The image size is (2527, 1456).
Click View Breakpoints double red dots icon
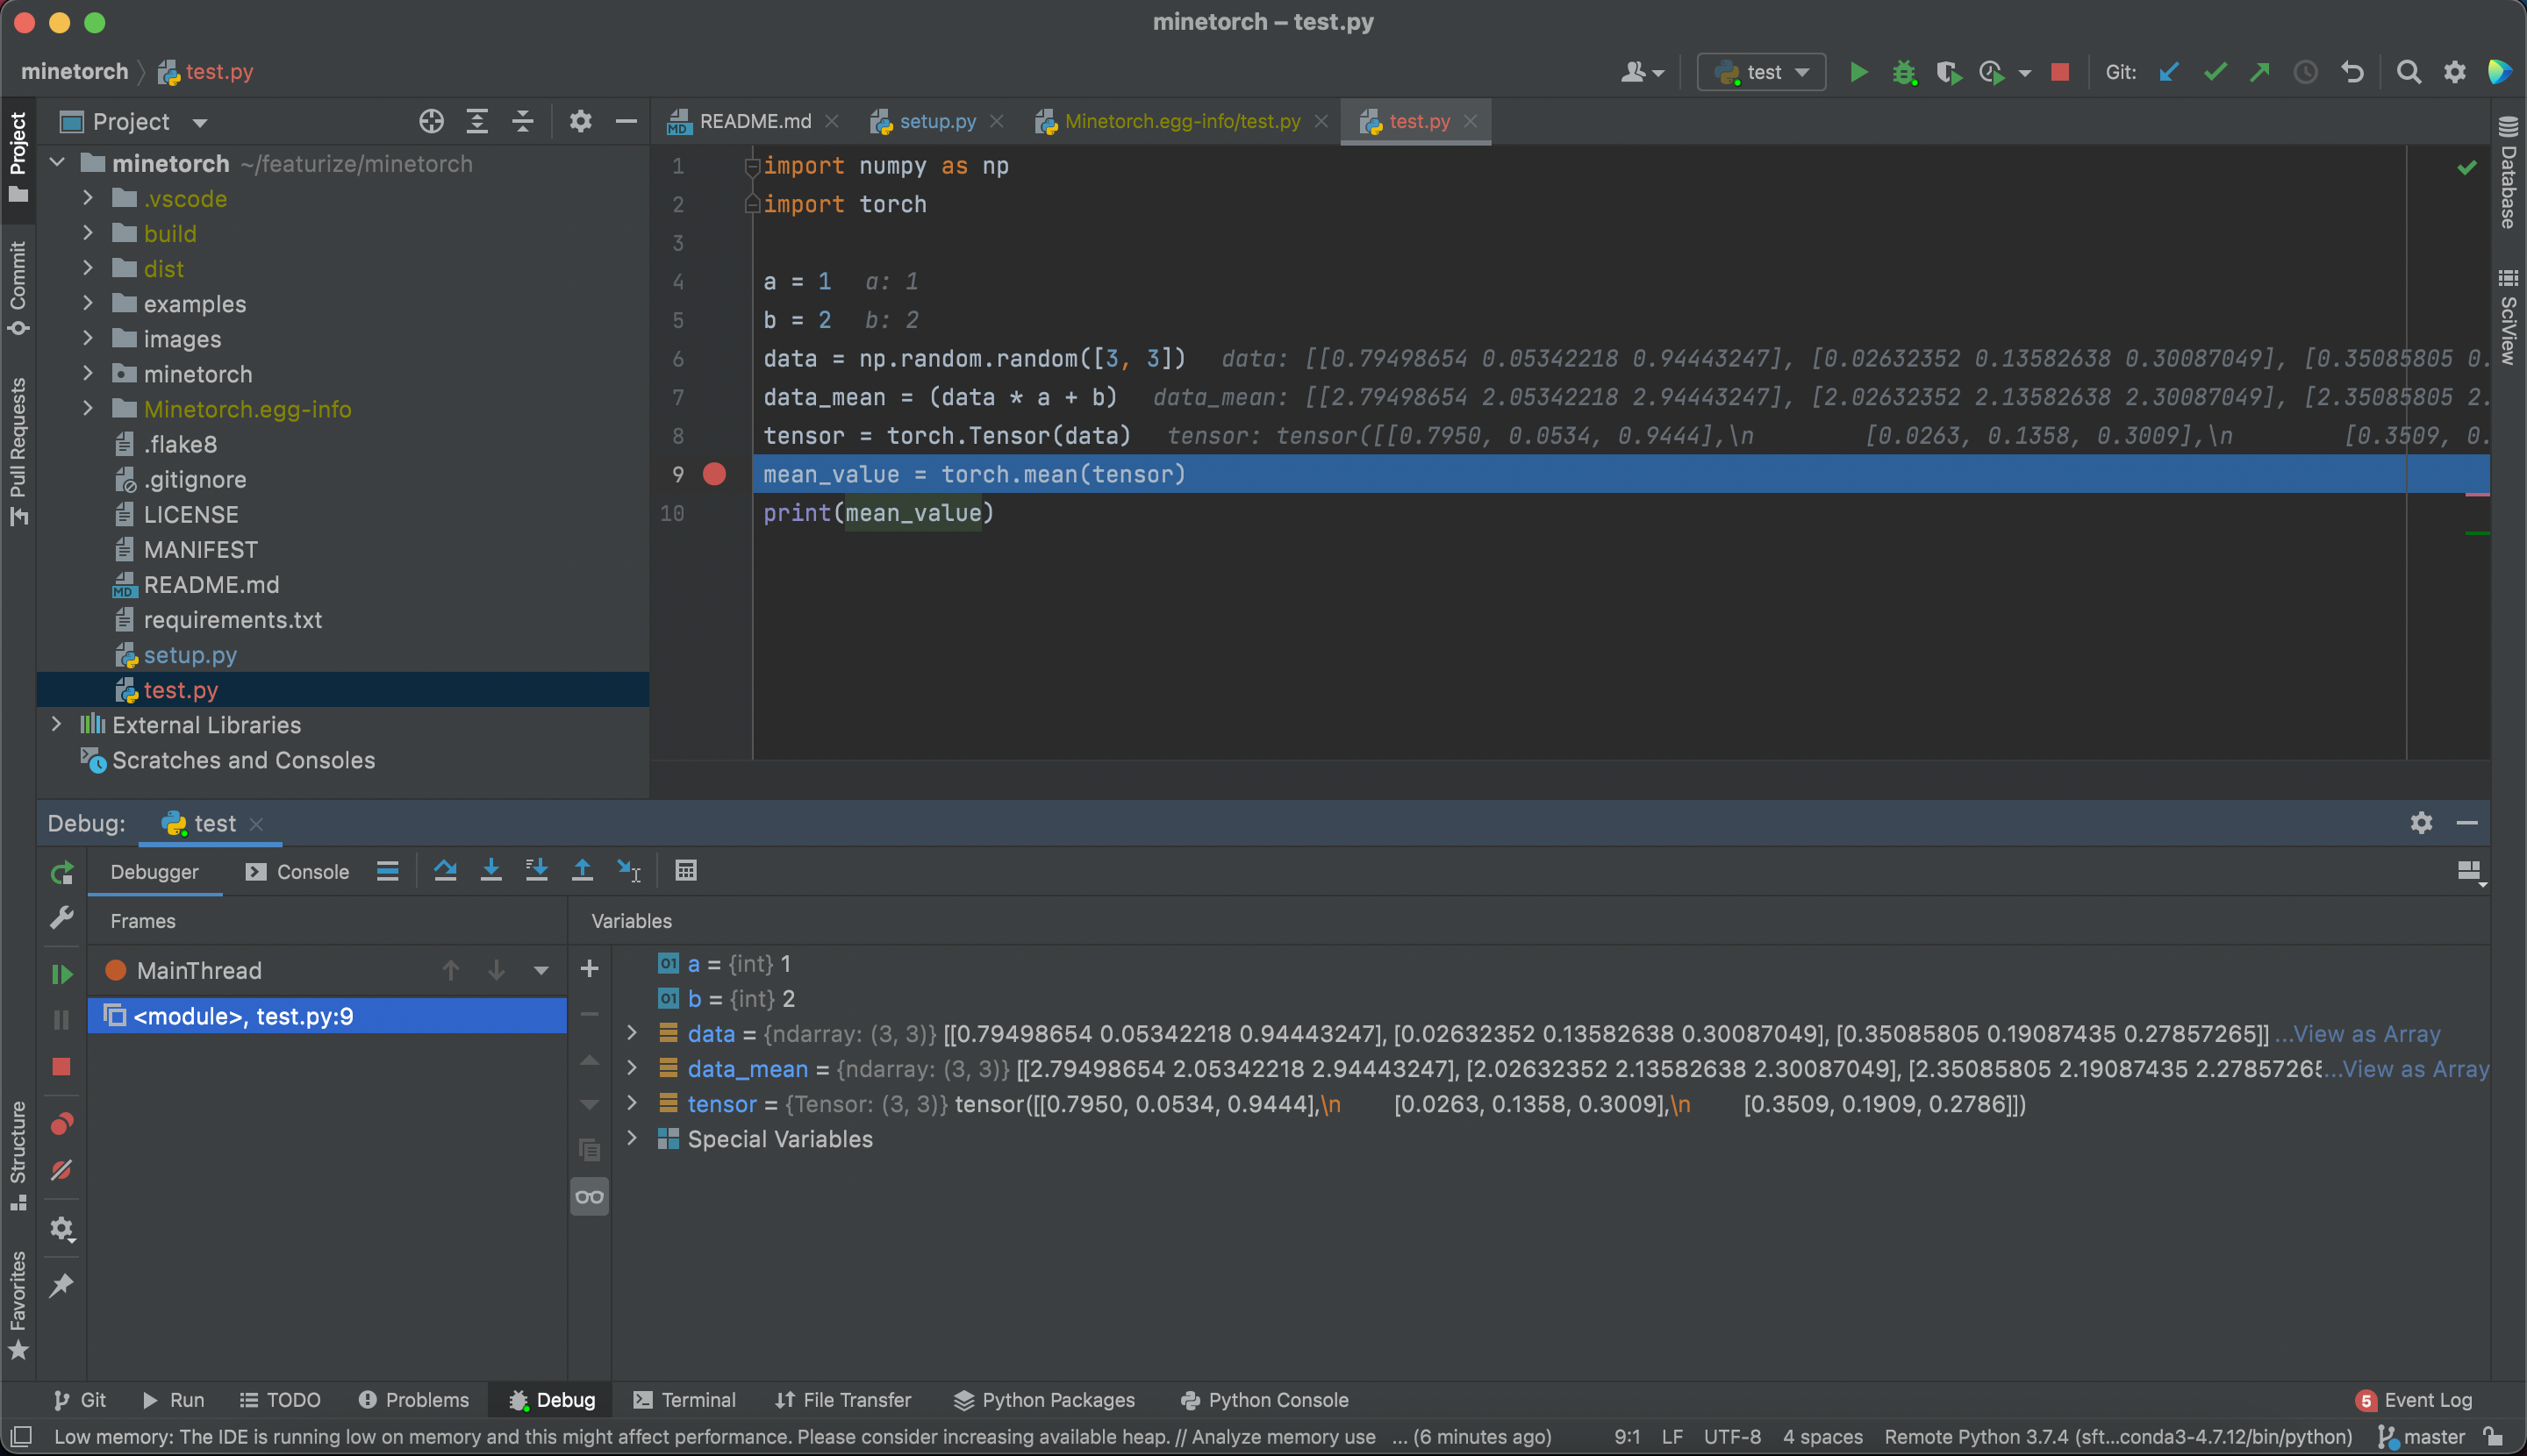62,1124
